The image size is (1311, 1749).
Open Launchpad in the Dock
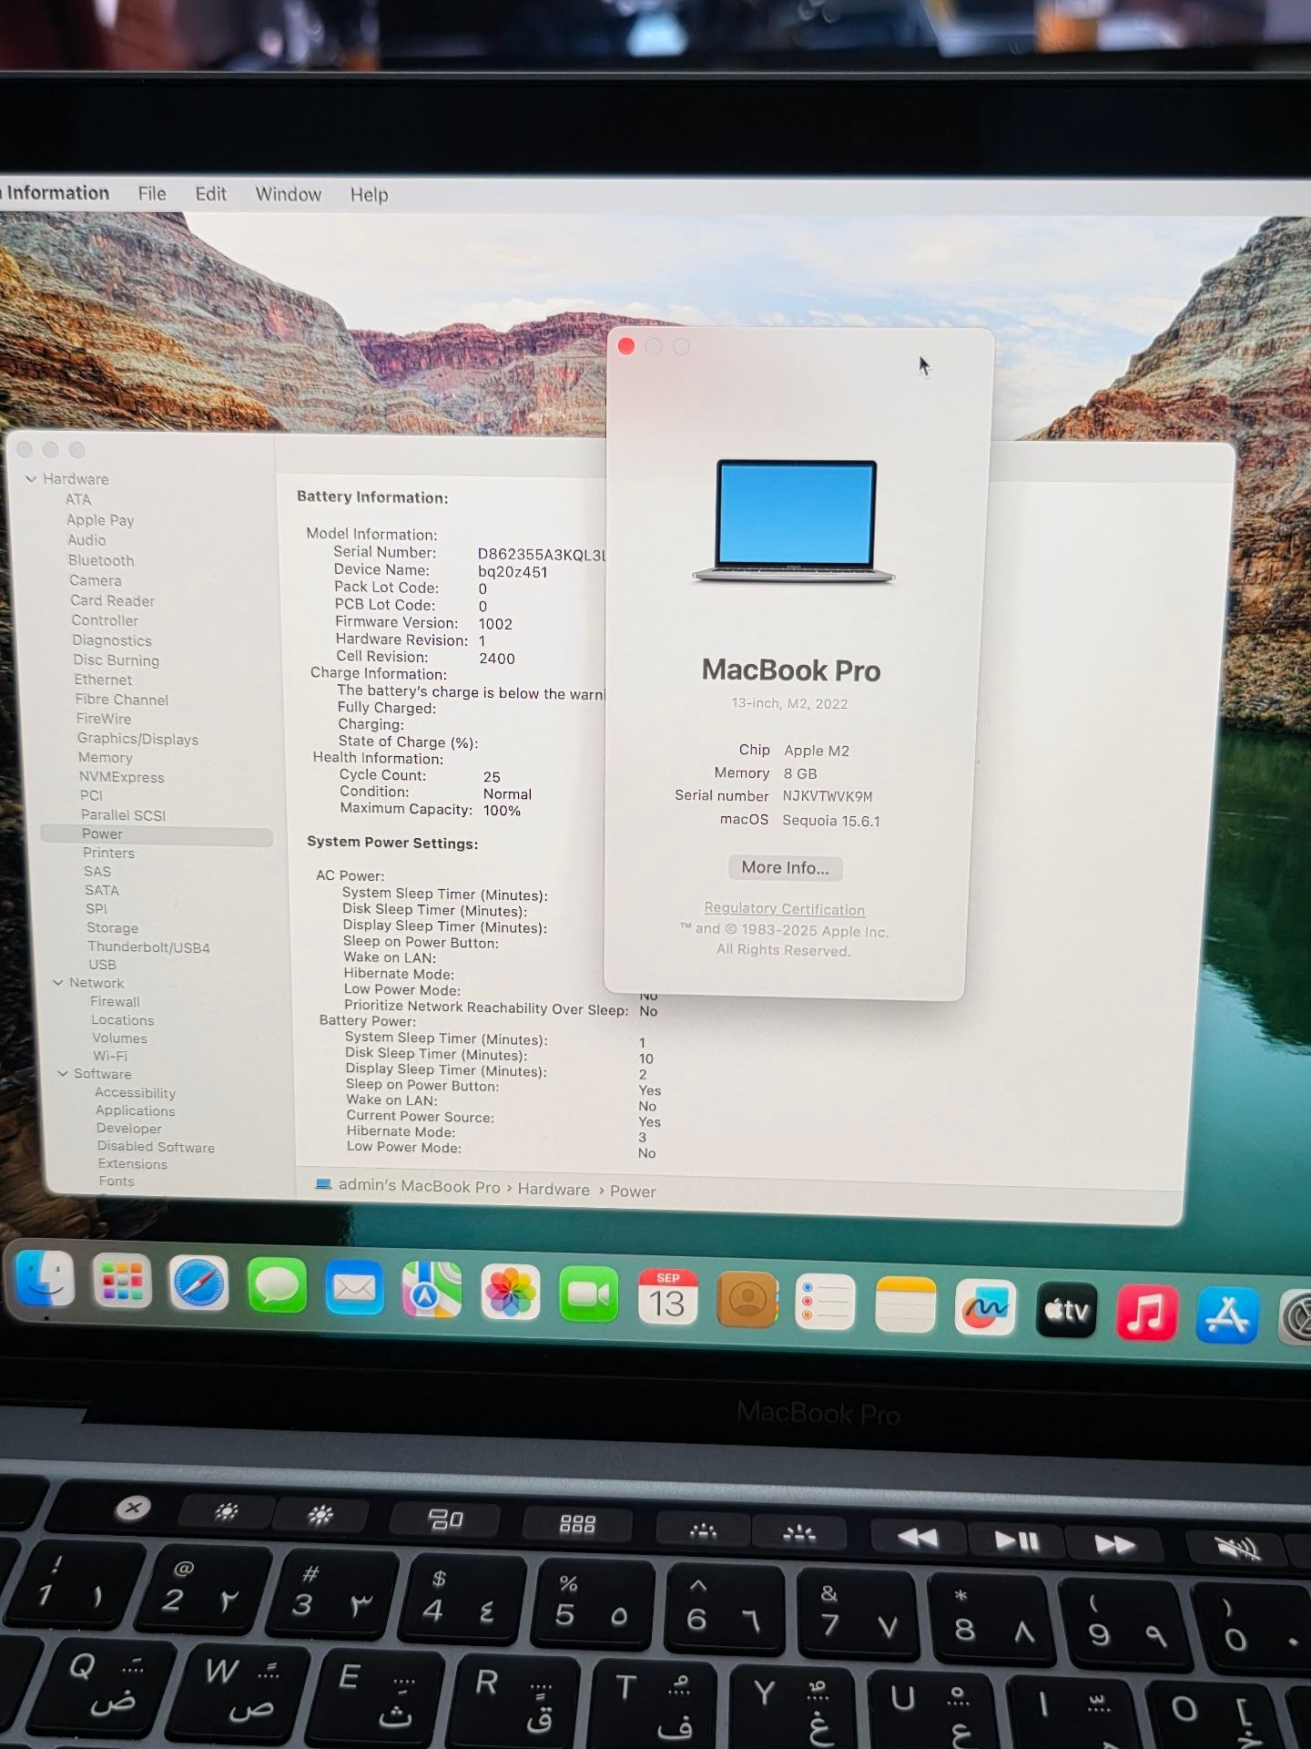[122, 1280]
